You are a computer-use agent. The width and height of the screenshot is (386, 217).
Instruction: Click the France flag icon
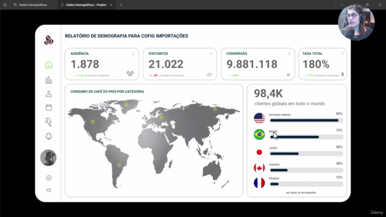pos(259,183)
